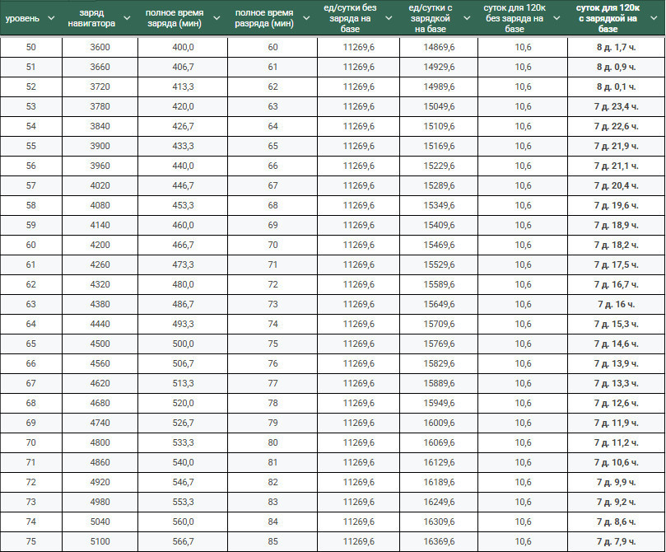The width and height of the screenshot is (666, 552).
Task: Select charge cell 4080
Action: point(100,205)
